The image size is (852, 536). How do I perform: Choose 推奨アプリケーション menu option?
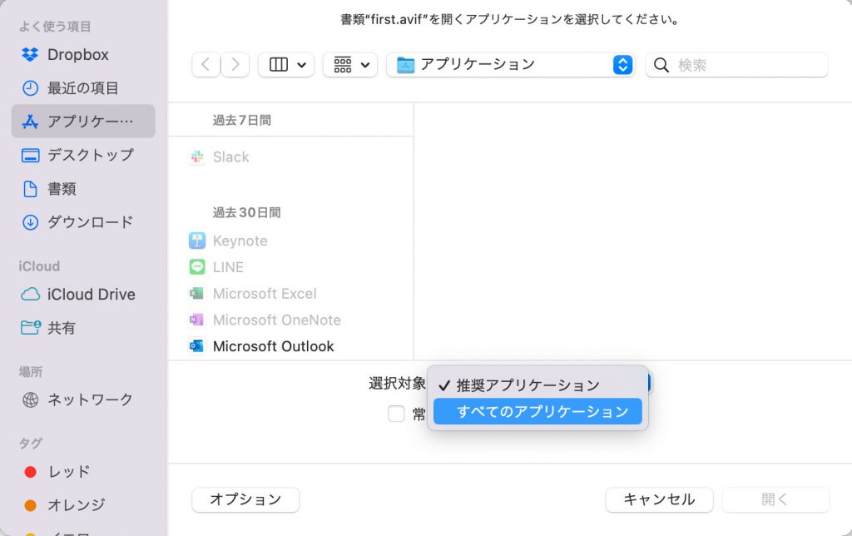[x=537, y=385]
